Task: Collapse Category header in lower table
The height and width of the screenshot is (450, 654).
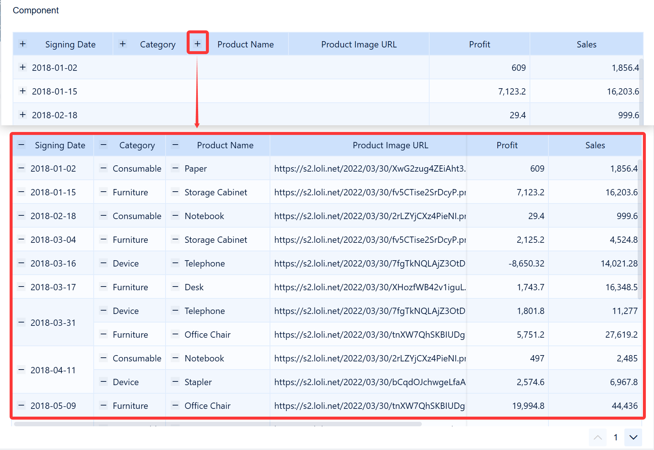Action: coord(104,145)
